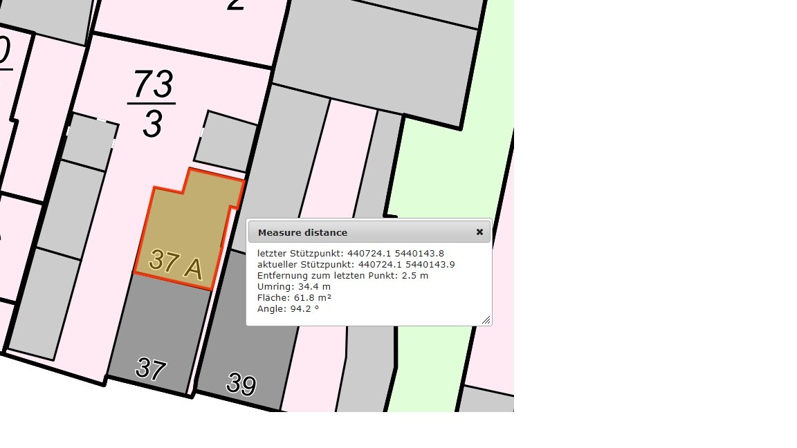The height and width of the screenshot is (448, 797).
Task: Click the letzter Stützpunkt coordinates line
Action: click(350, 254)
